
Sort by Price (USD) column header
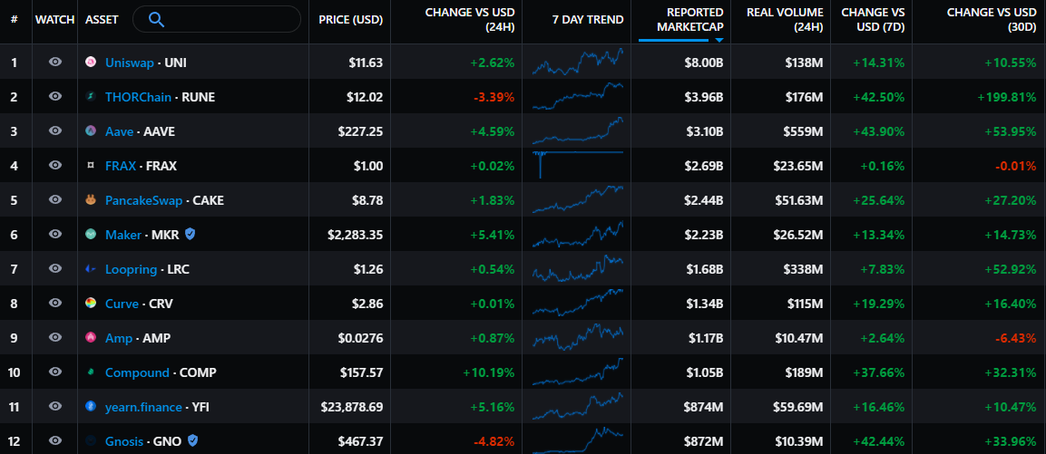coord(350,19)
